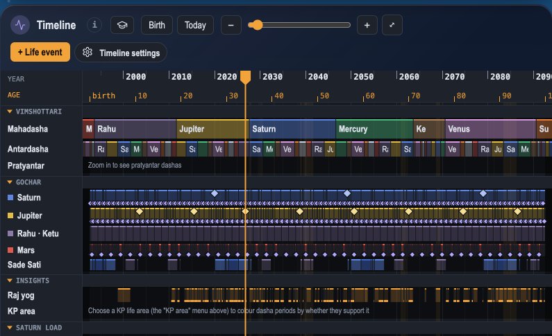
Task: Click the Raj yog row label
Action: point(21,295)
